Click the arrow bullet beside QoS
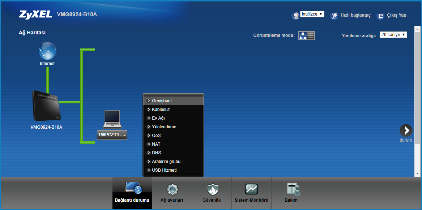422x210 pixels. [148, 136]
